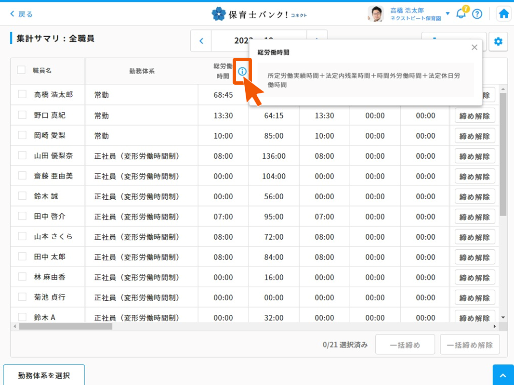Click the info icon beside 総労働時間

point(242,71)
